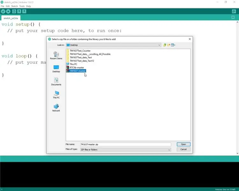239x191 pixels.
Task: Open the Sketch menu
Action: (x=14, y=6)
